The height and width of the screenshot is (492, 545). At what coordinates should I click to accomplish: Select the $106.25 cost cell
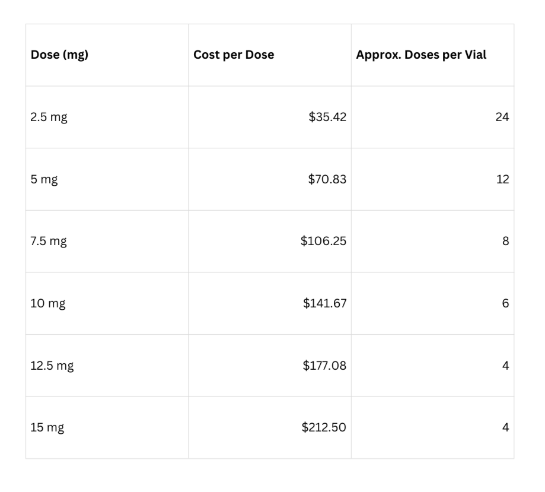tap(270, 242)
